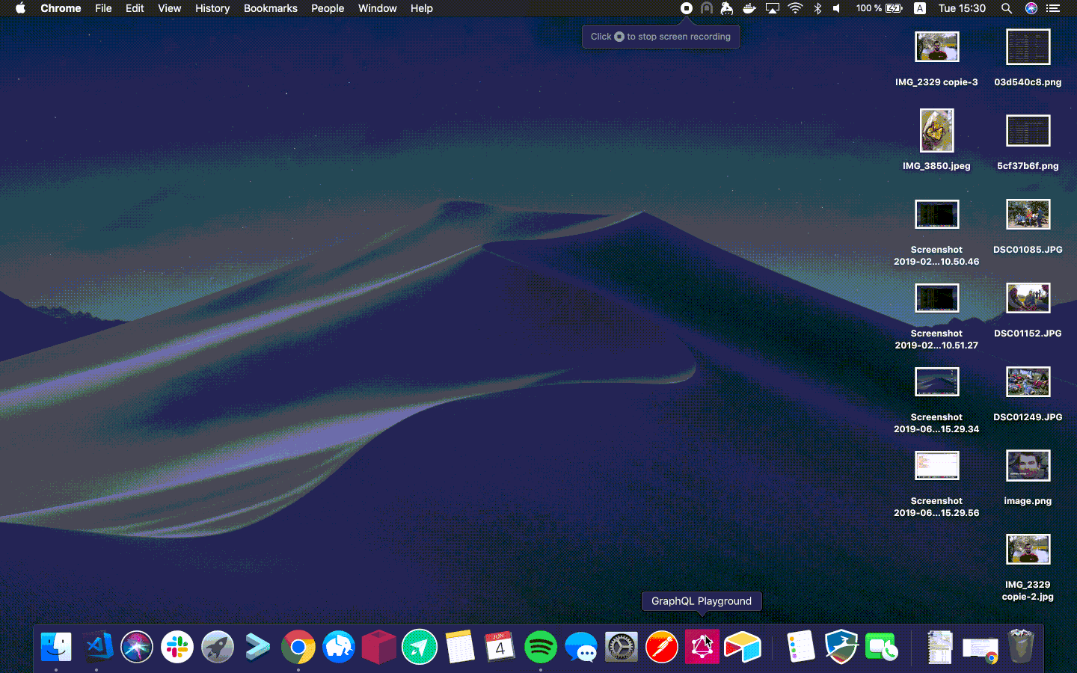Launch Postman from the Dock

(x=662, y=647)
